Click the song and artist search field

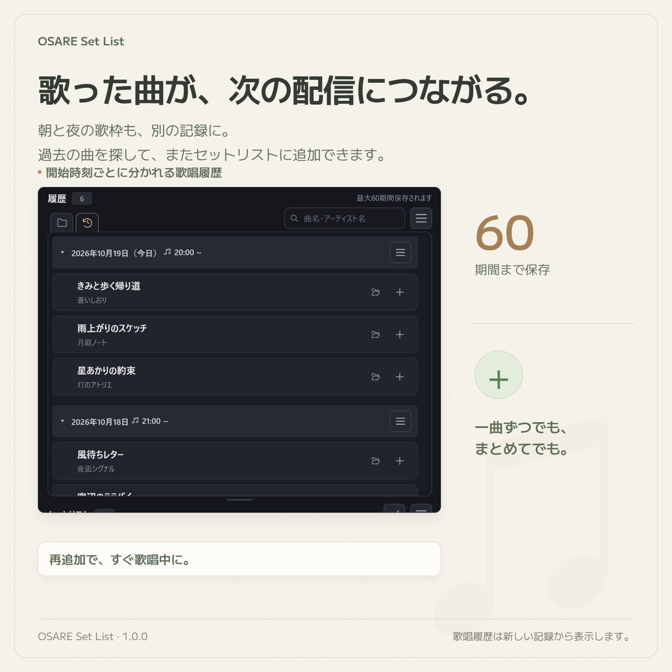click(x=345, y=218)
